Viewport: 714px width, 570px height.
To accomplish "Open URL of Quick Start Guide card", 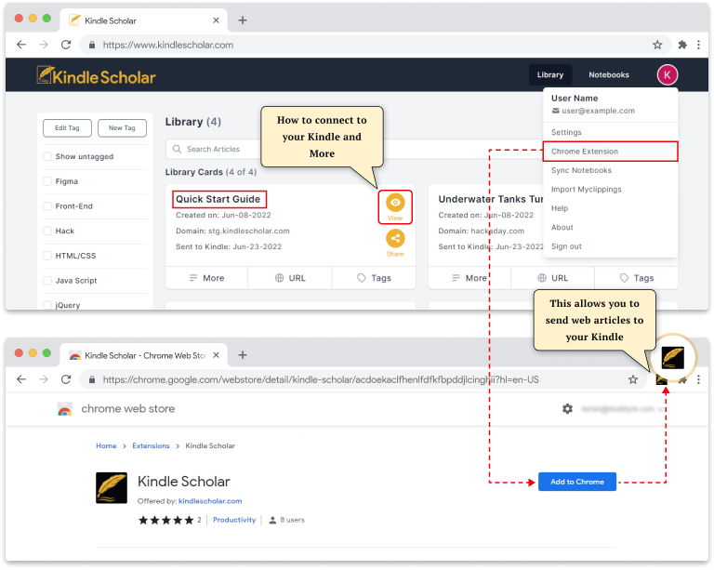I will pos(290,278).
